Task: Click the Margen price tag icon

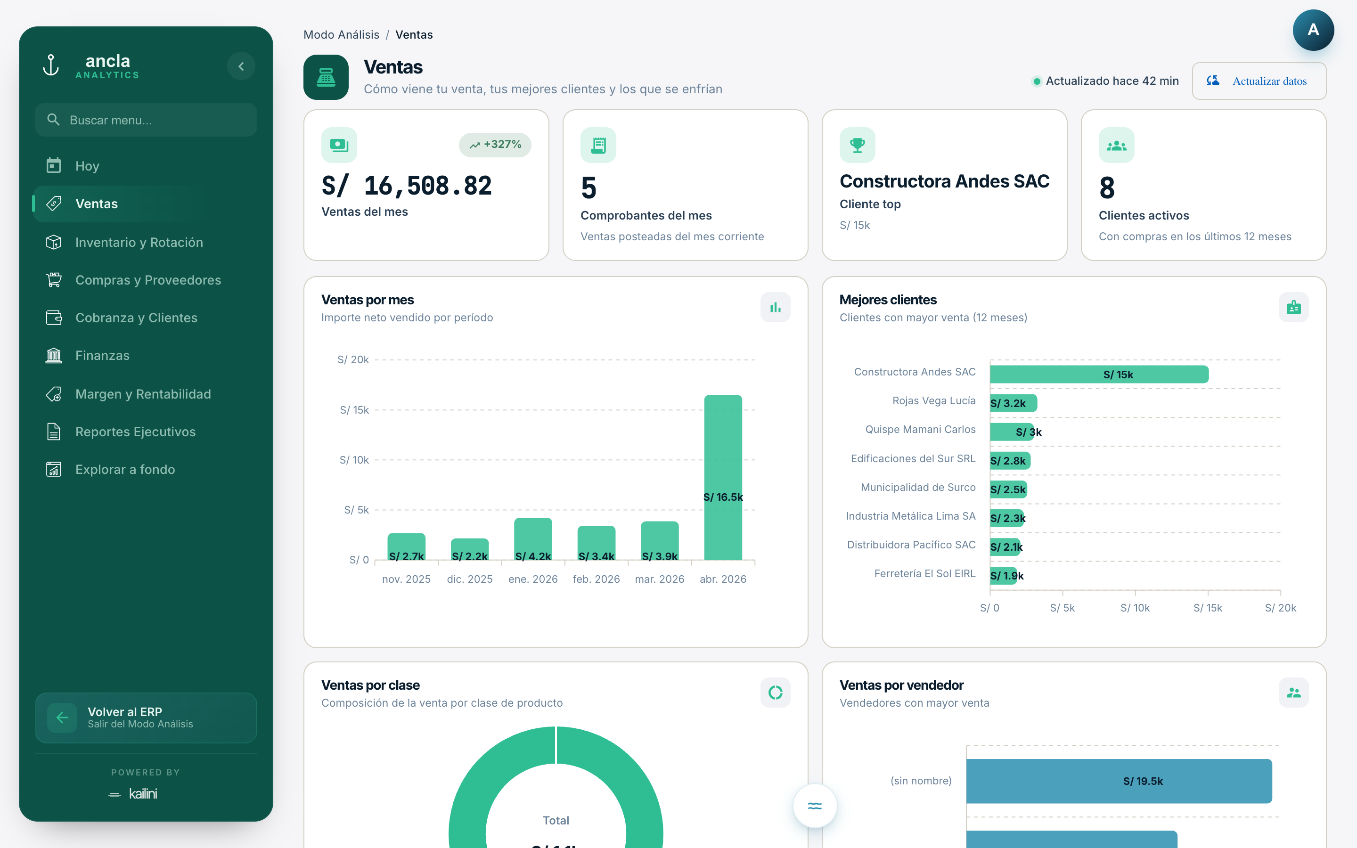Action: [54, 394]
